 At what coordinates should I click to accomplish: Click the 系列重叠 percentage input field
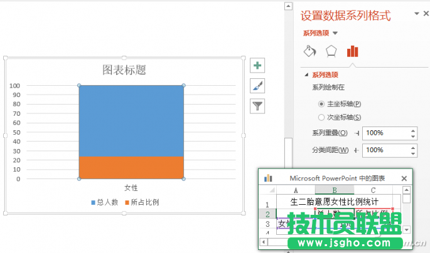pos(384,133)
